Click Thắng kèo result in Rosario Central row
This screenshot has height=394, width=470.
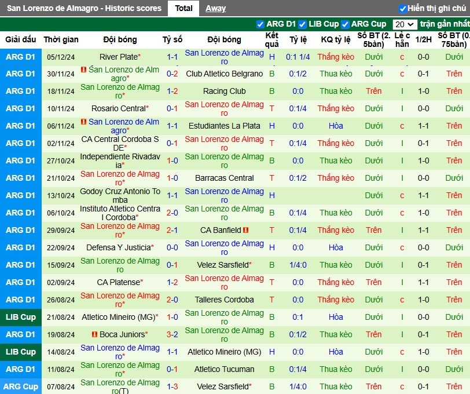pyautogui.click(x=336, y=108)
